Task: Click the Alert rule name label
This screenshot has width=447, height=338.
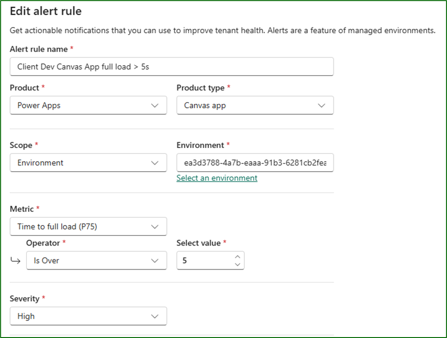Action: click(38, 49)
